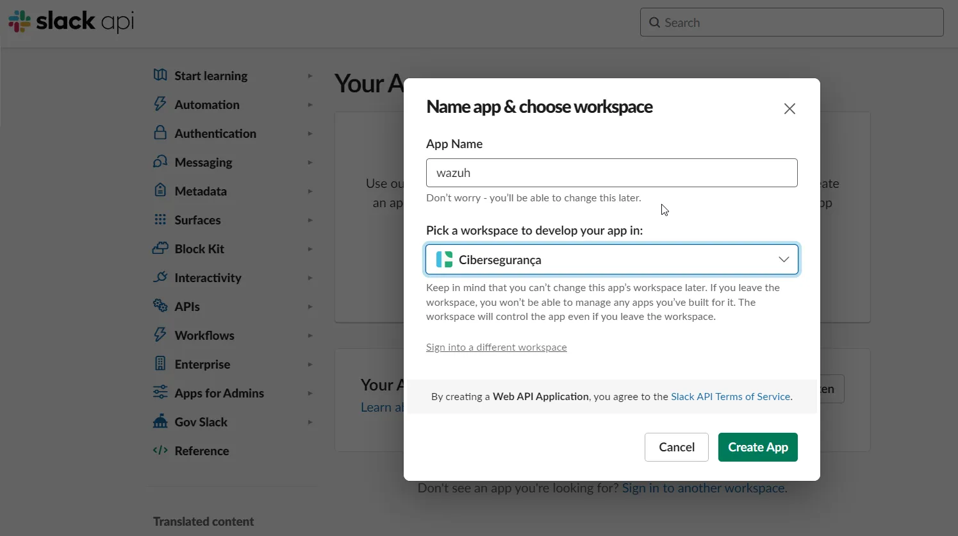958x536 pixels.
Task: Open the Start learning menu item
Action: pos(211,76)
